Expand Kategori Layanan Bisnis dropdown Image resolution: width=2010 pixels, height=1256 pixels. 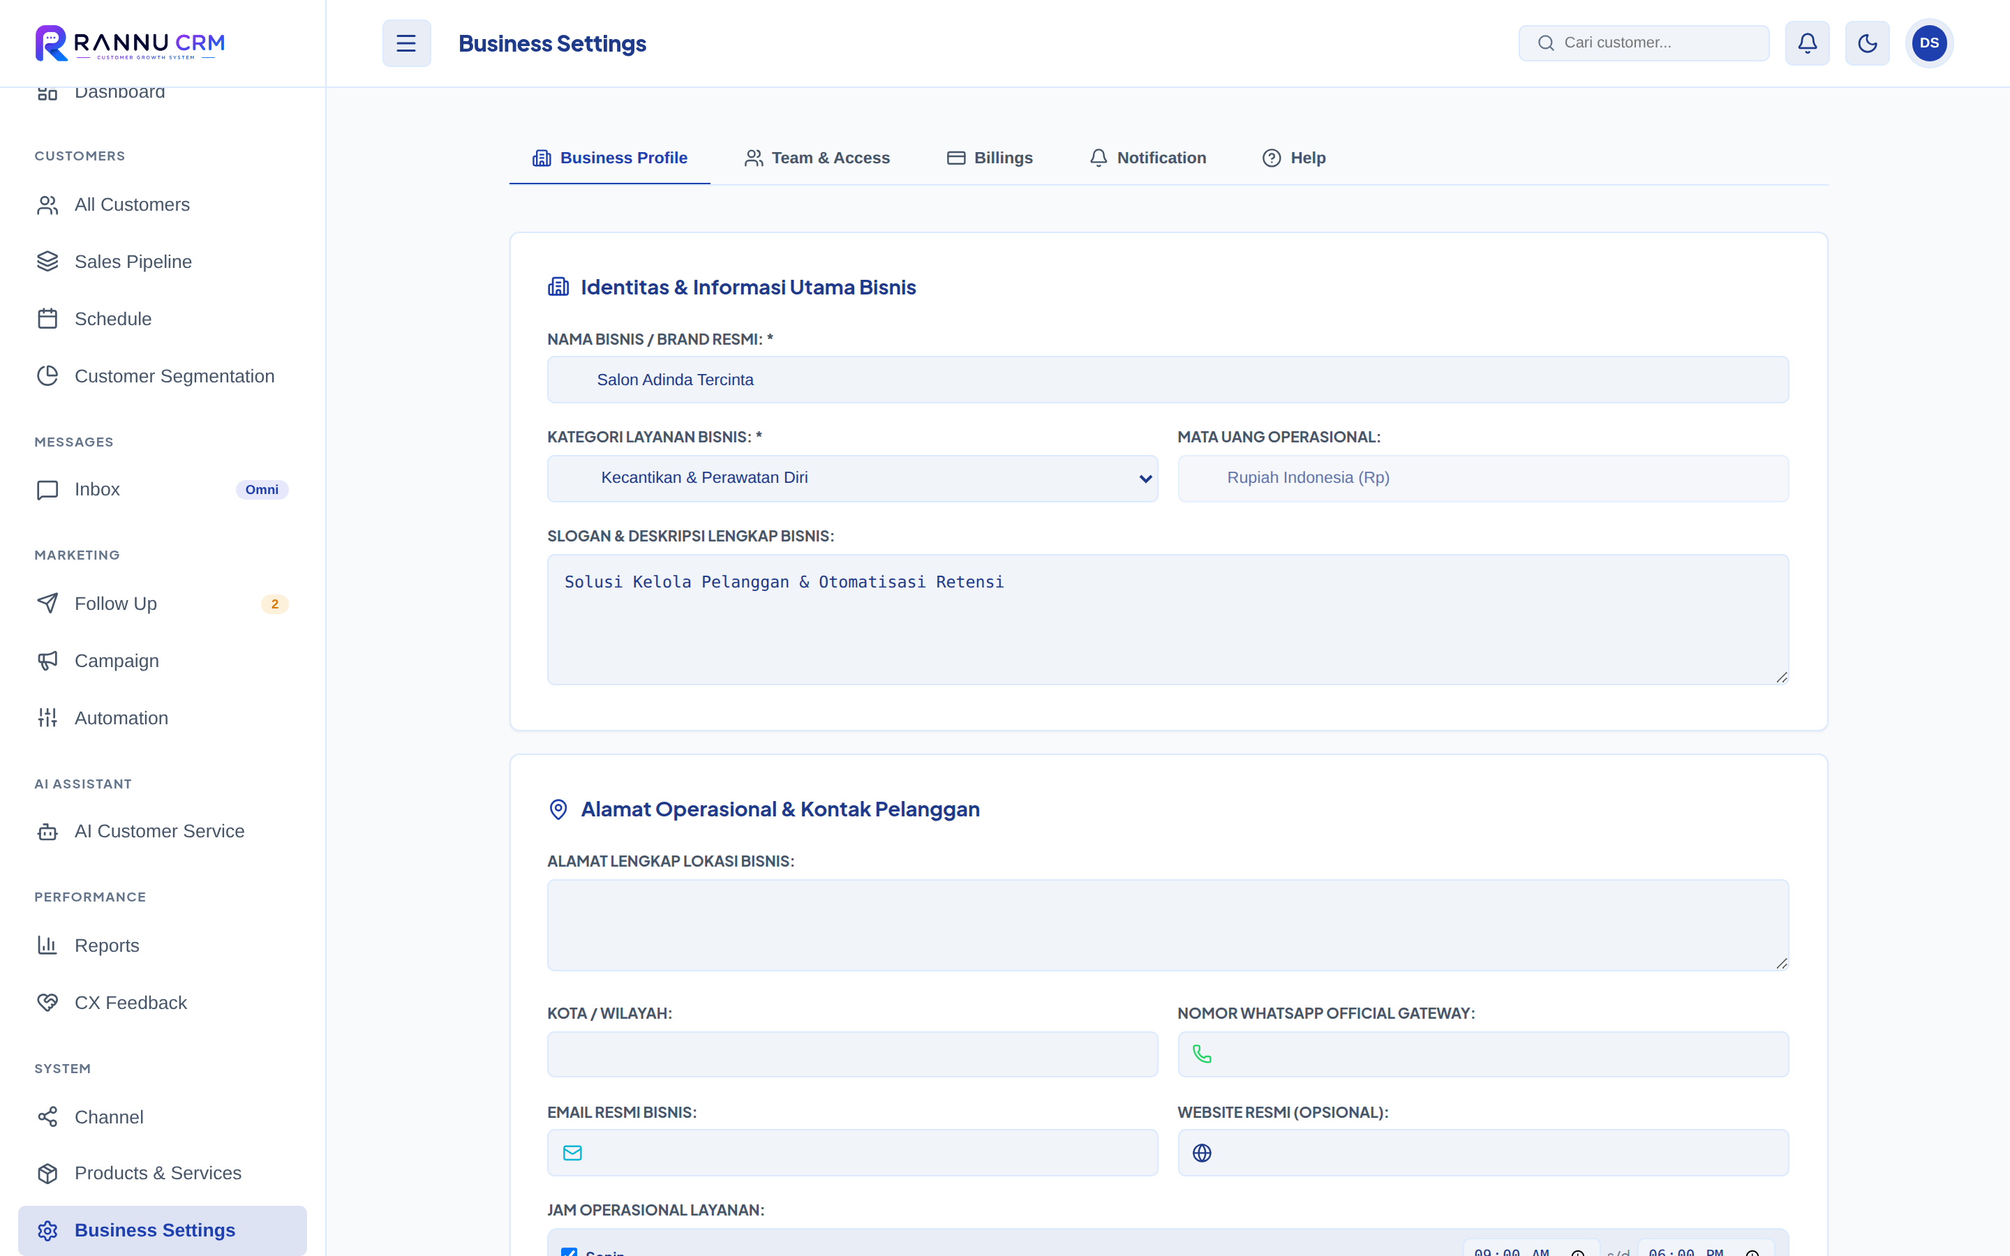(852, 479)
